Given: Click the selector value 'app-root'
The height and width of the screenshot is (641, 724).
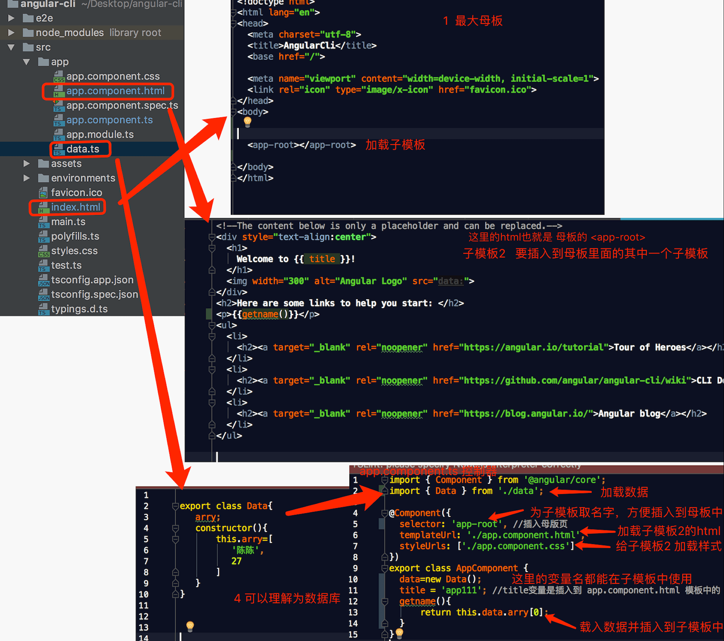Looking at the screenshot, I should 476,524.
